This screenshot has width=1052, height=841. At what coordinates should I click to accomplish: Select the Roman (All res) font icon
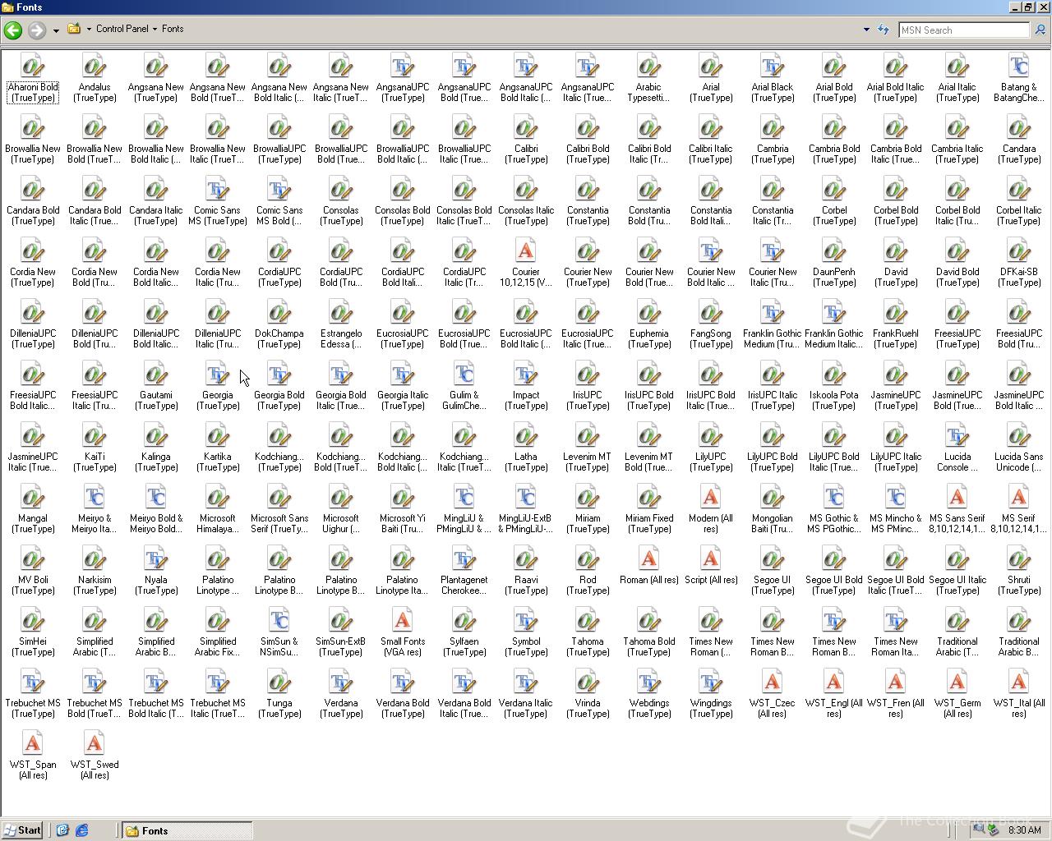[x=649, y=558]
